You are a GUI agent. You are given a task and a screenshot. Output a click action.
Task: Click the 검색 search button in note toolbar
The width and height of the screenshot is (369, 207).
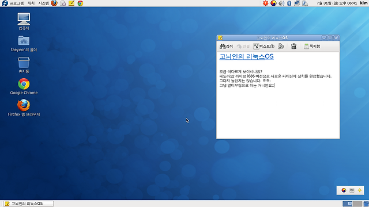pos(226,47)
